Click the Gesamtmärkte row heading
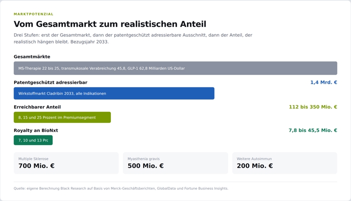This screenshot has width=351, height=201. tap(32, 57)
